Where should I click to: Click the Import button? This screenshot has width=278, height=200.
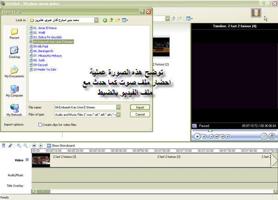tap(140, 107)
